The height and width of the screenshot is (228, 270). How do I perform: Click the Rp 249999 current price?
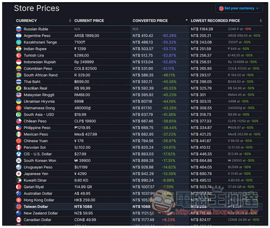(84, 62)
